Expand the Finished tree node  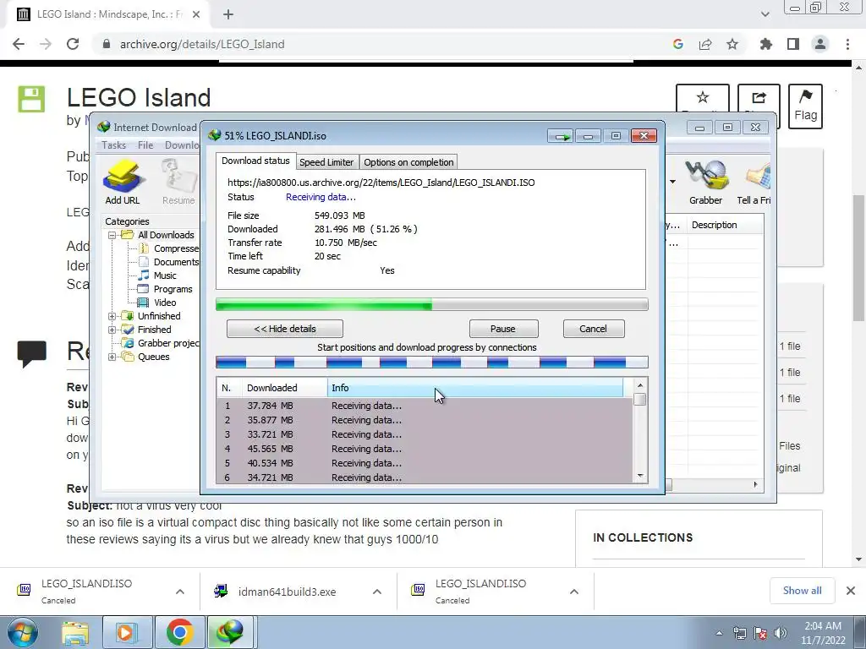click(112, 330)
